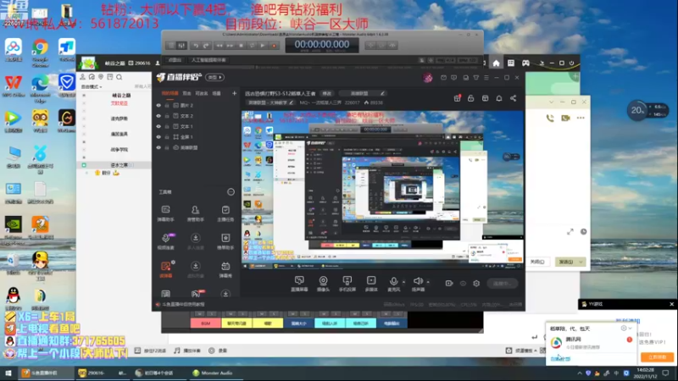Click the notification bell icon
Screen dimensions: 678x381
point(499,98)
